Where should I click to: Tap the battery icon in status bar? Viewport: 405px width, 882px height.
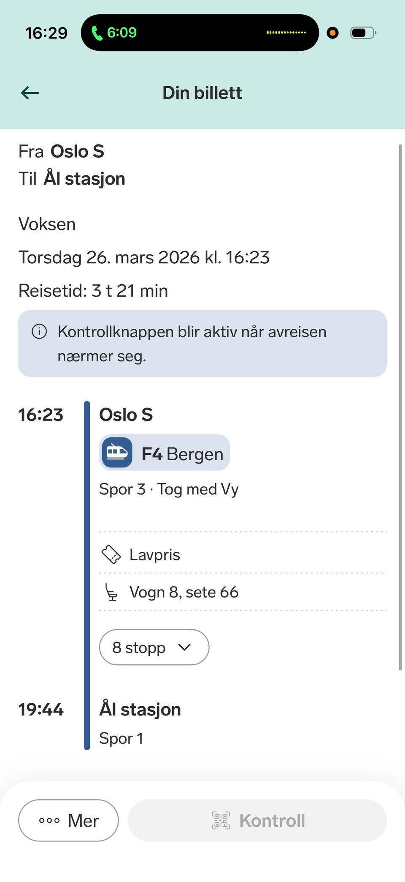coord(362,33)
